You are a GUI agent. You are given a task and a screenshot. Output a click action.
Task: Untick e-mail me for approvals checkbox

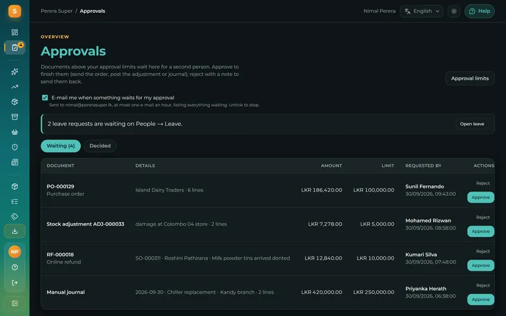pos(45,98)
